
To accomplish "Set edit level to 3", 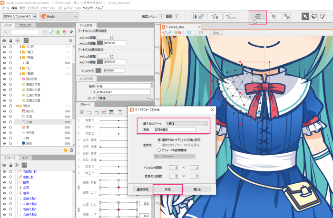I will 176,16.
